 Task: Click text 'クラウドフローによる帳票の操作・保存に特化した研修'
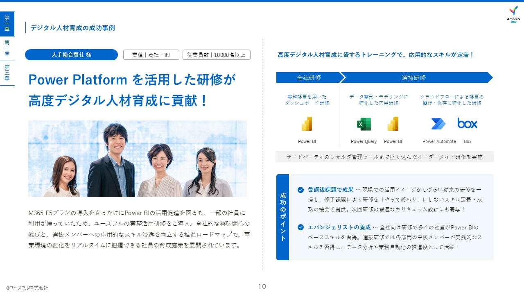(452, 100)
